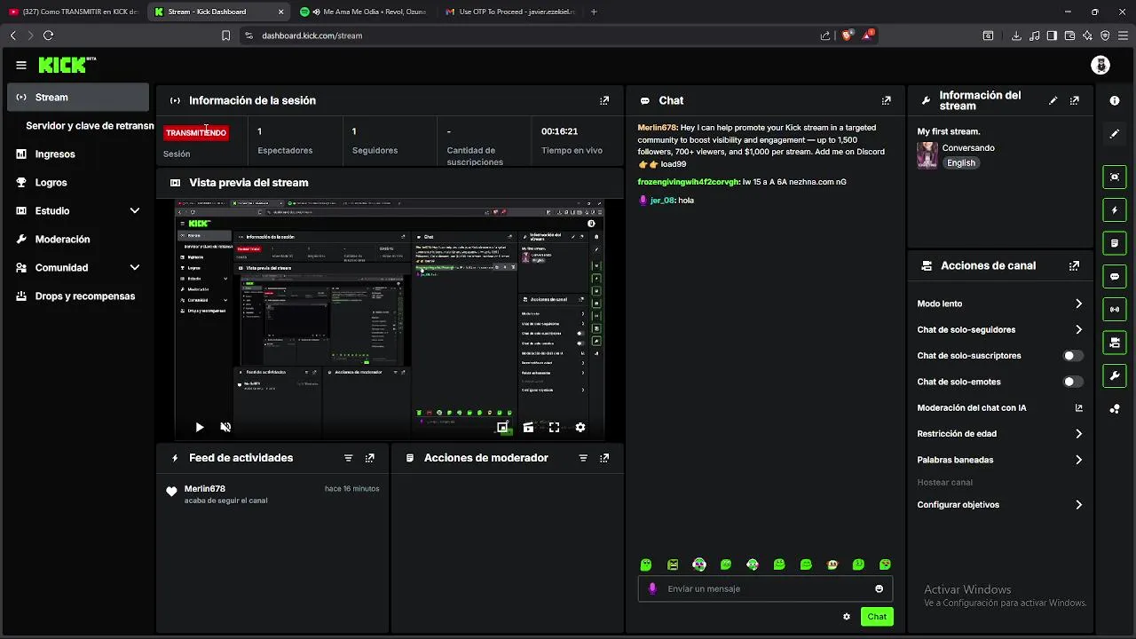Click Merlin678 in the activity feed
Viewport: 1136px width, 639px height.
pos(205,489)
